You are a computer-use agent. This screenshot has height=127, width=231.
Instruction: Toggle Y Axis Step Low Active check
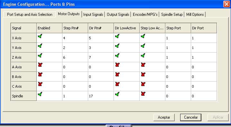pyautogui.click(x=143, y=46)
